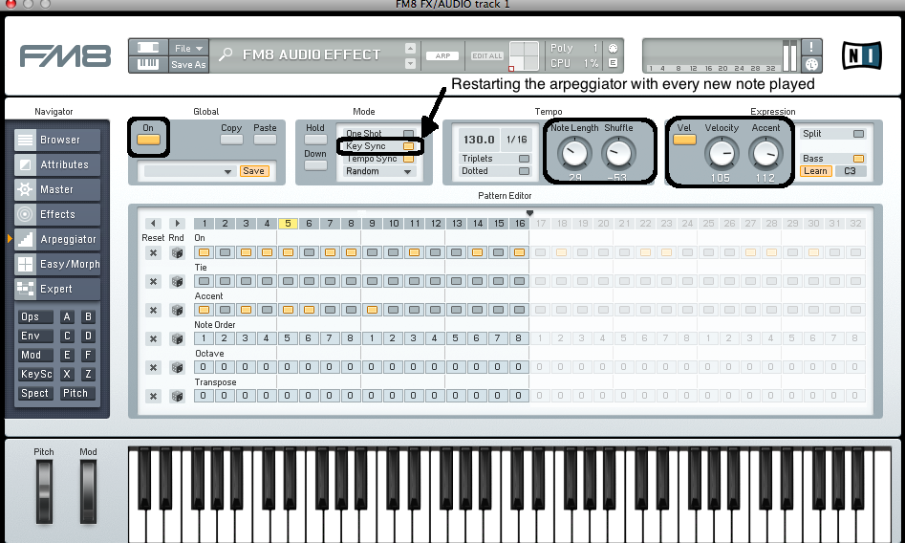Click the ARP button in header

click(442, 56)
